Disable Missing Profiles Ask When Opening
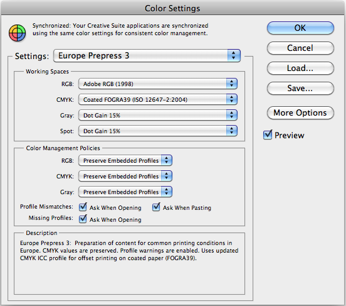 [x=83, y=219]
